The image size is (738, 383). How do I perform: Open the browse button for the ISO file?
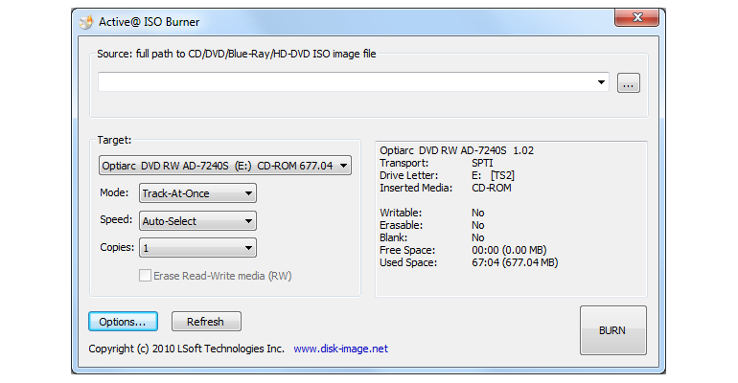[629, 83]
